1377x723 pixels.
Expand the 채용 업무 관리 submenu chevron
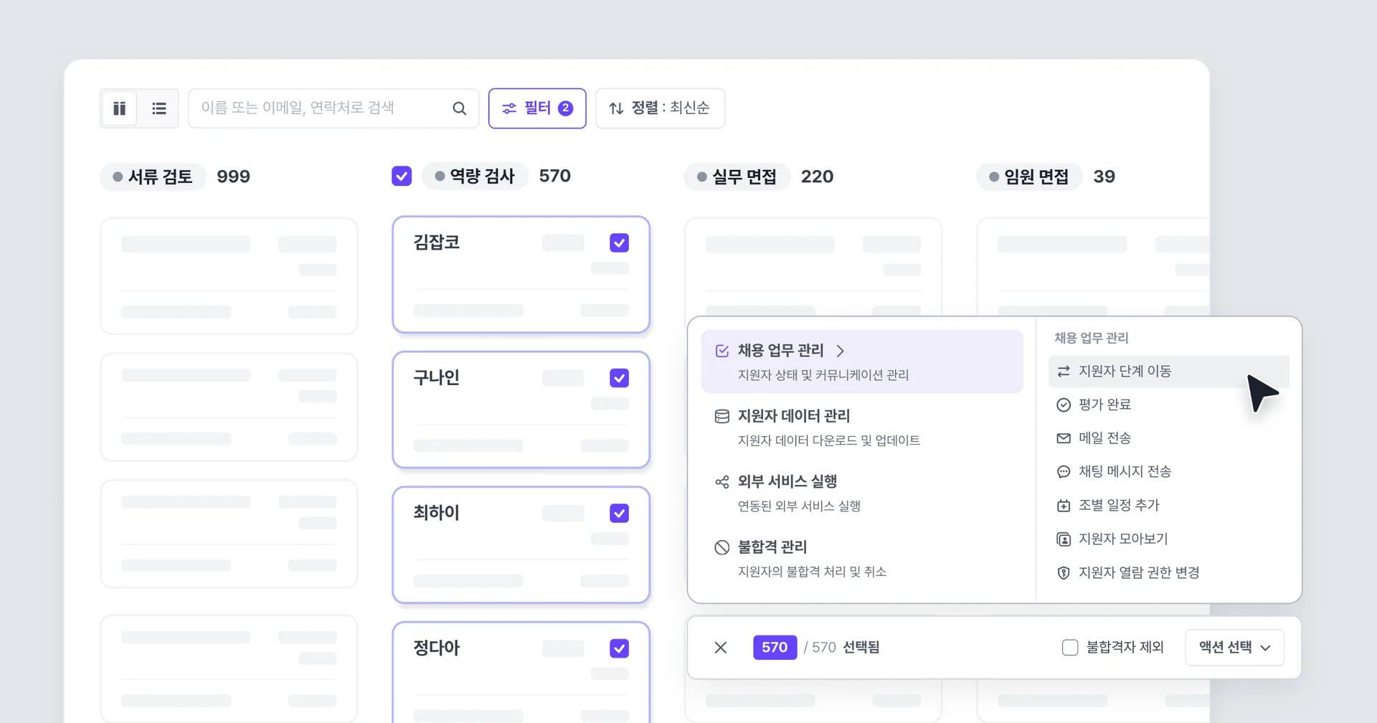tap(841, 351)
